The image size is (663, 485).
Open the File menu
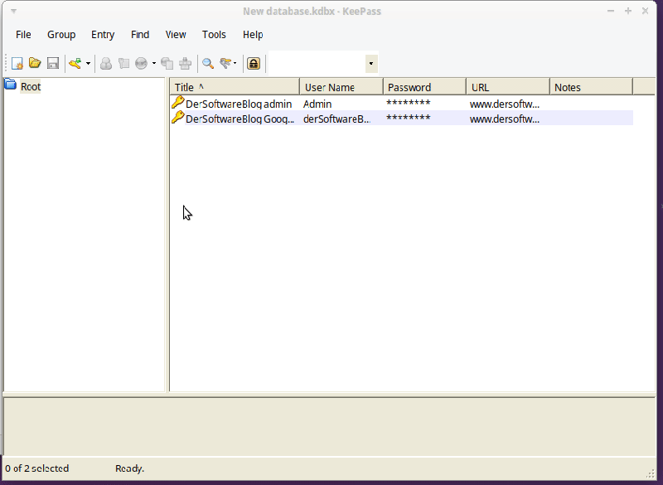[22, 34]
